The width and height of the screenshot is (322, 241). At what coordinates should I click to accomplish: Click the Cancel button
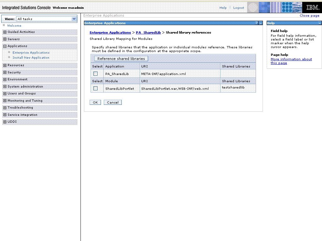click(113, 102)
